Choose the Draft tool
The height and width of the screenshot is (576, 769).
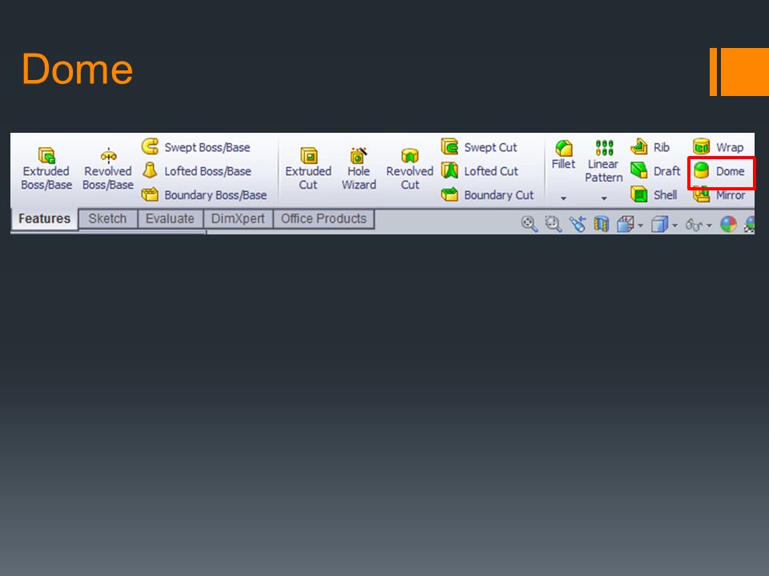click(x=656, y=171)
